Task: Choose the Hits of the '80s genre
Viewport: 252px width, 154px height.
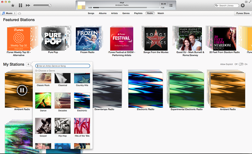Action: pyautogui.click(x=82, y=126)
